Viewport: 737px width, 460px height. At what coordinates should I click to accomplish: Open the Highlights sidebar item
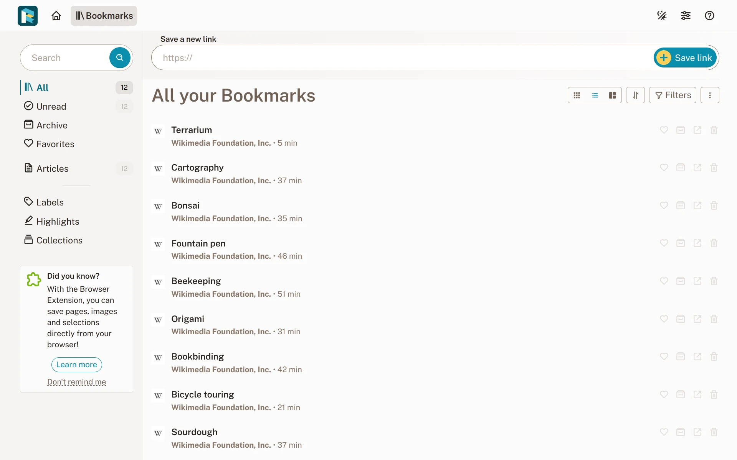(x=77, y=222)
